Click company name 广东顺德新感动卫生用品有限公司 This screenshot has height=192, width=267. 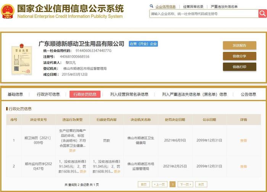81,44
